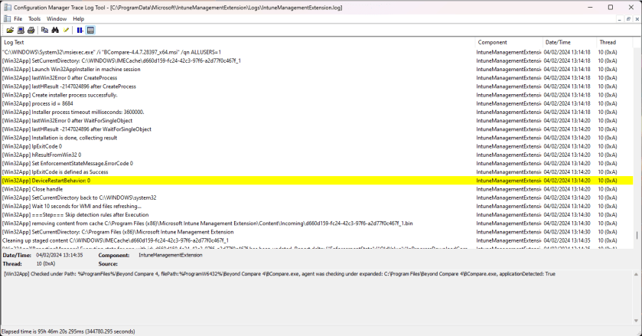Select 'Installer process timeout milliseconds' row

tap(318, 113)
